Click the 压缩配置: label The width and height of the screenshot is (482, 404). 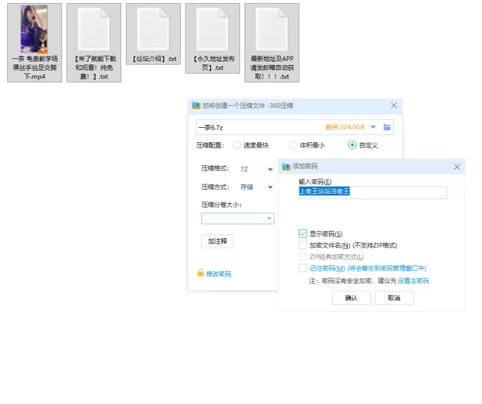tap(210, 145)
